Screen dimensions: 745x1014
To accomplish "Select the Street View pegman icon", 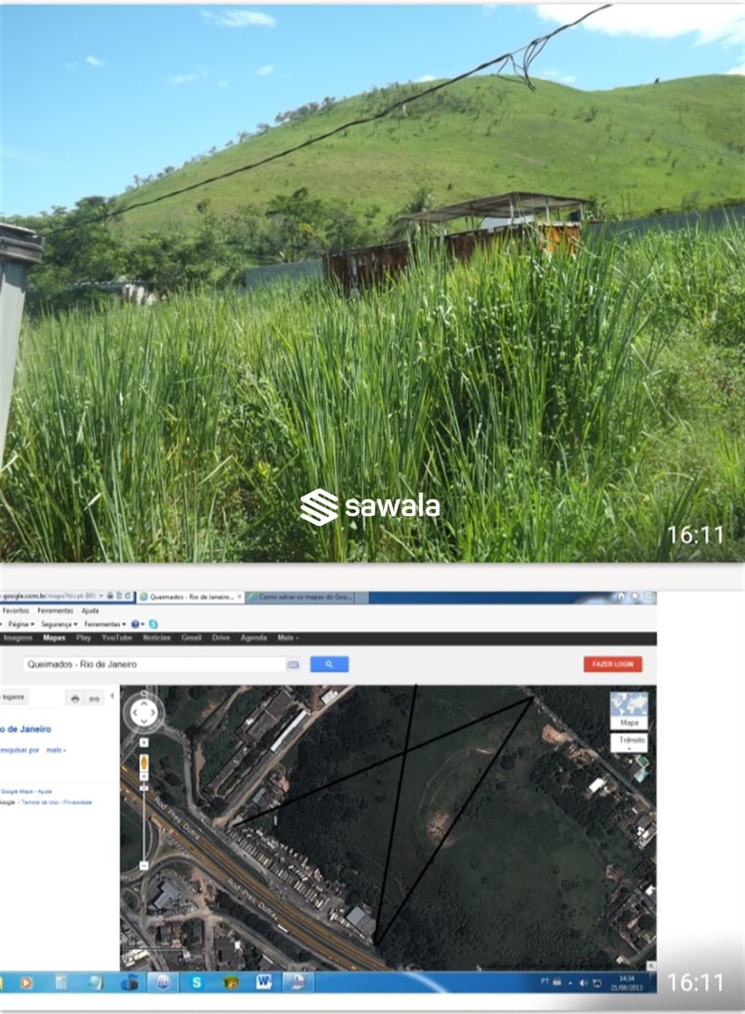I will (x=143, y=763).
